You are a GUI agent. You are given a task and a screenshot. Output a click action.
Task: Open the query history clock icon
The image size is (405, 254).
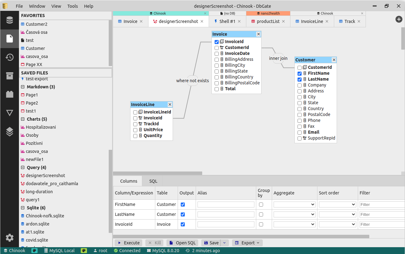click(x=10, y=57)
